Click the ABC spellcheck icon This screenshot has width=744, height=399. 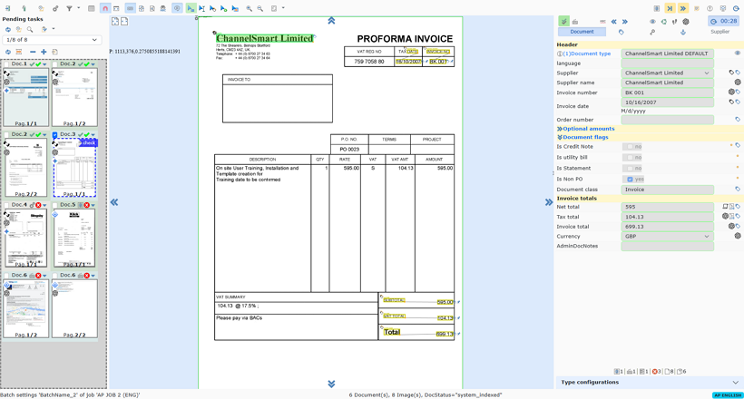602,22
